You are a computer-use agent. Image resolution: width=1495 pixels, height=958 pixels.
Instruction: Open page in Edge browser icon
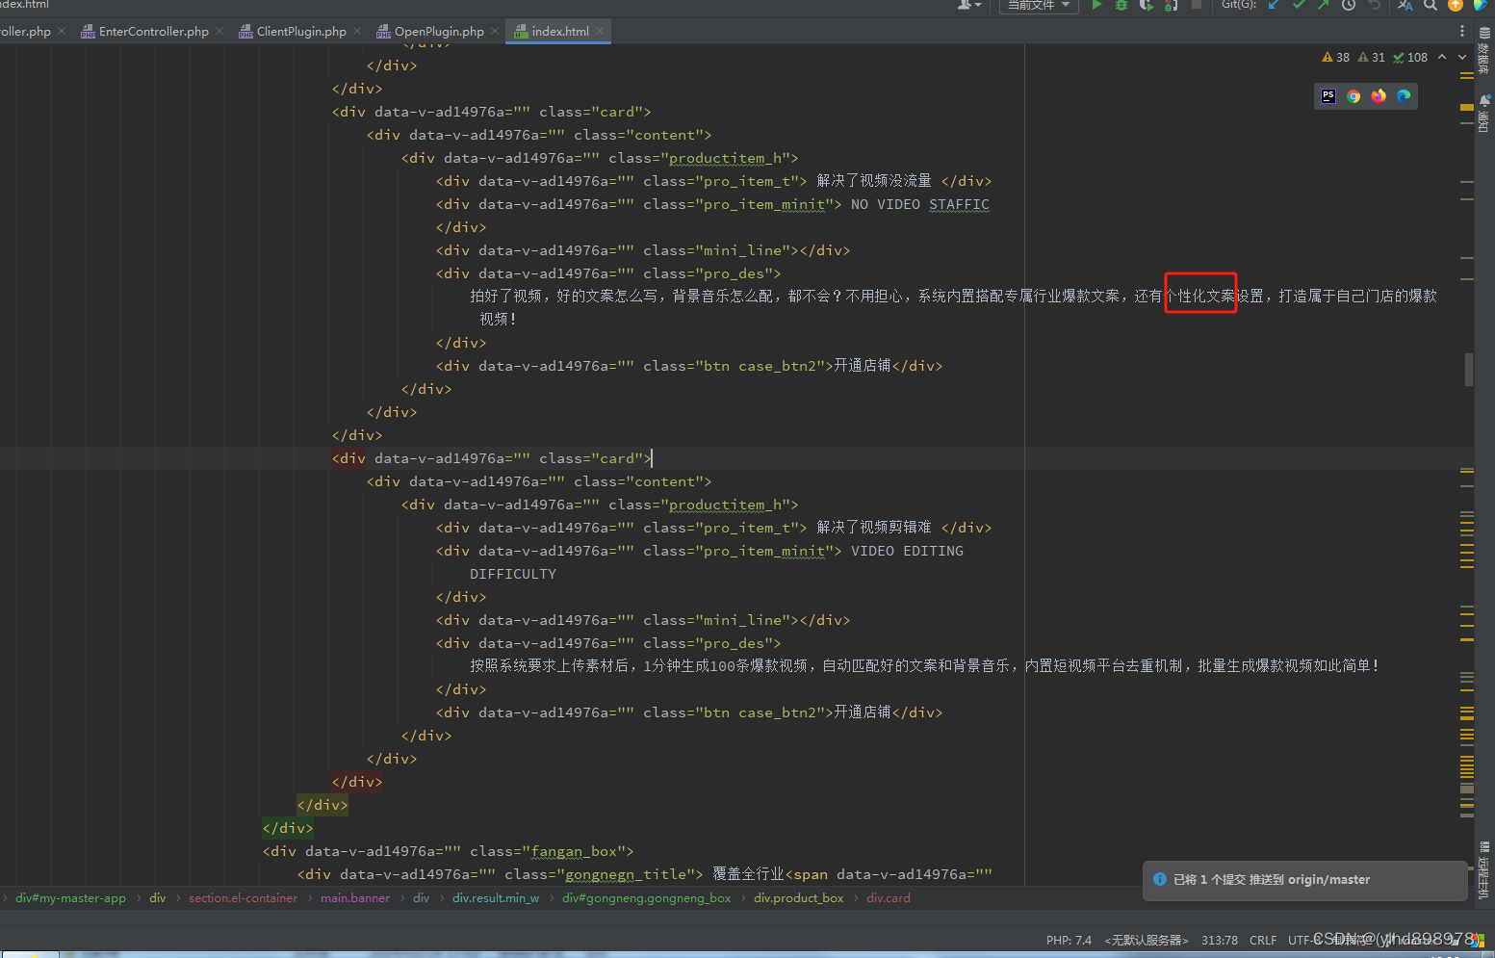[x=1404, y=96]
